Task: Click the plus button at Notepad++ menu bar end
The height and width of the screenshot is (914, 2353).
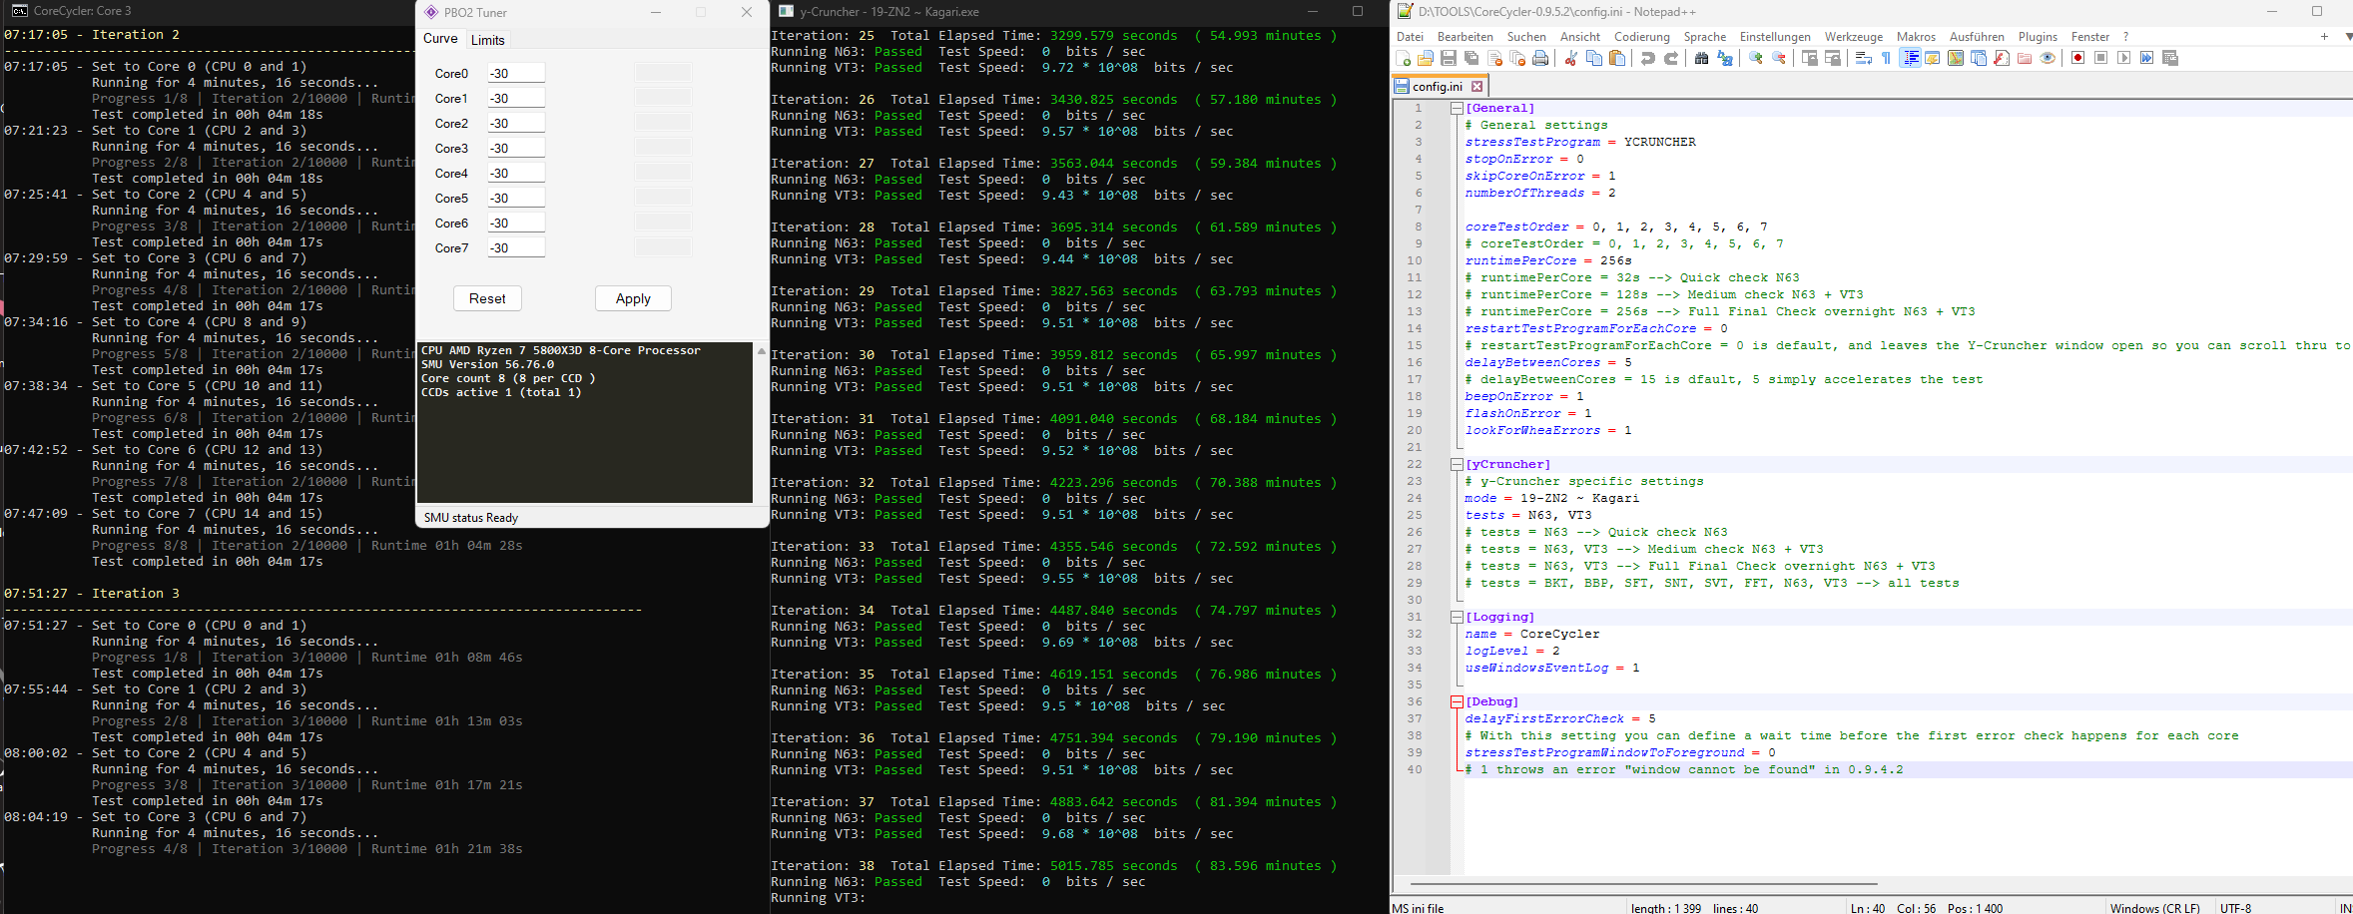Action: pos(2324,37)
